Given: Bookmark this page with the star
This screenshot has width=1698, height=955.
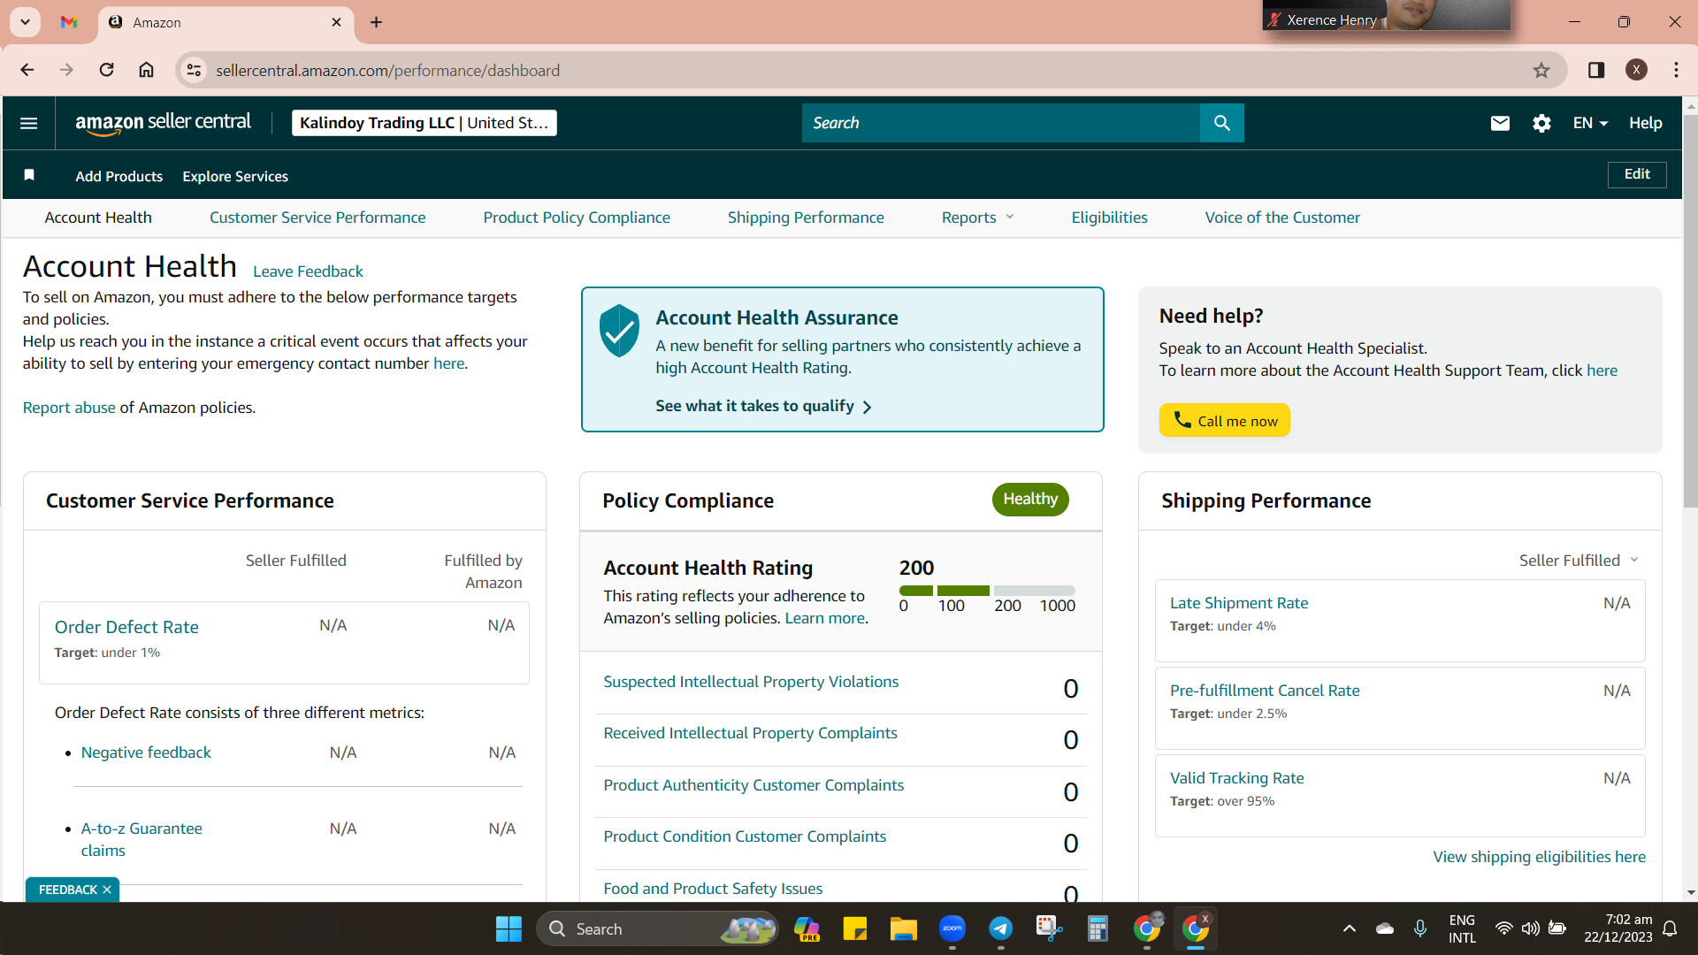Looking at the screenshot, I should [x=1541, y=70].
